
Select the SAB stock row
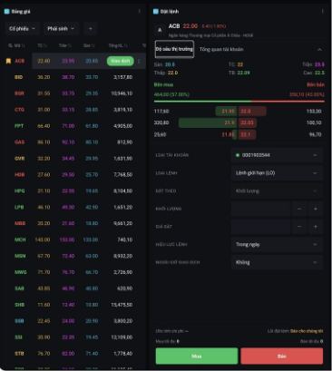[73, 288]
